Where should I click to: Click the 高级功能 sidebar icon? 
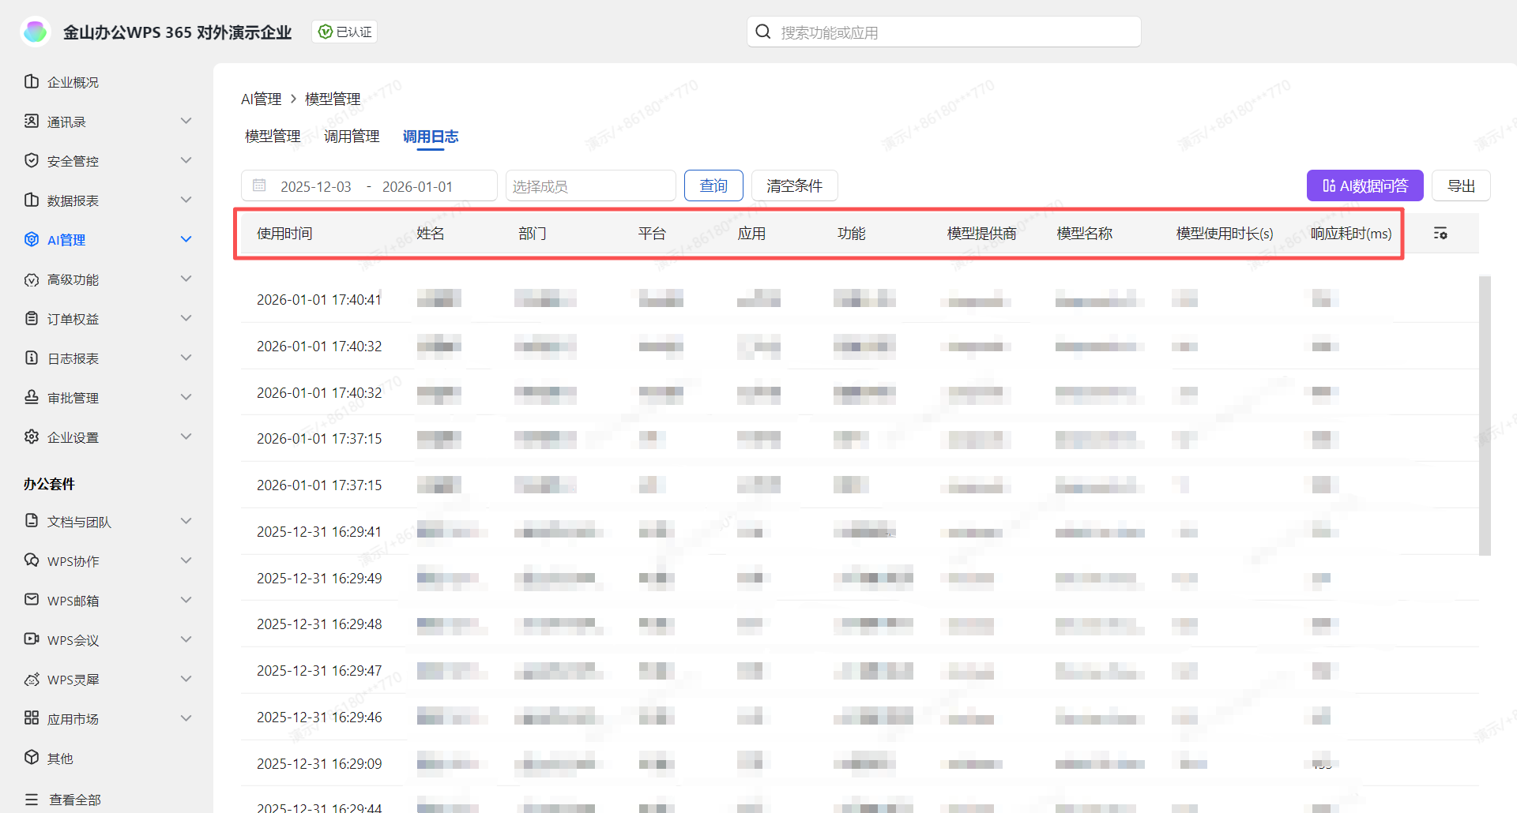[32, 279]
